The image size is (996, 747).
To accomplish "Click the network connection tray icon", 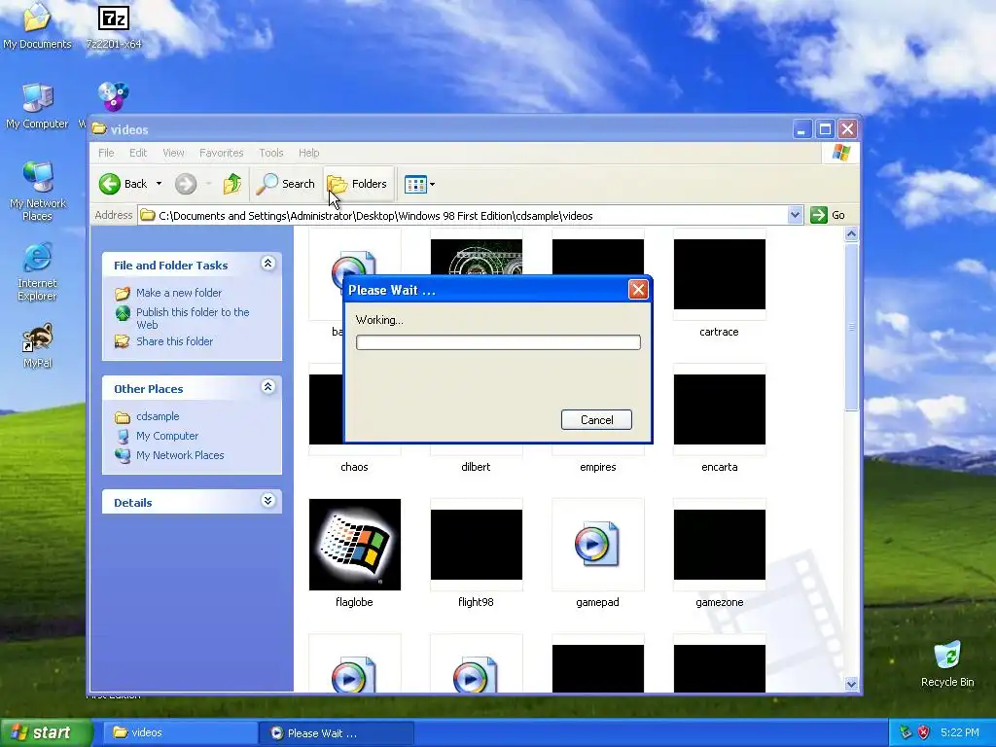I will click(906, 732).
